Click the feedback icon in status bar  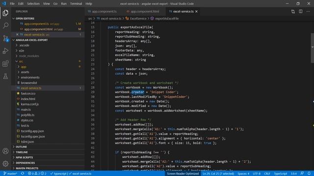(x=302, y=174)
